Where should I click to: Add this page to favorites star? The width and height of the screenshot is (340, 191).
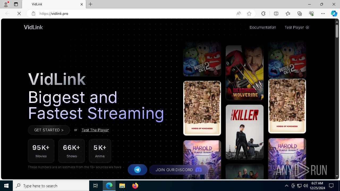click(x=249, y=14)
